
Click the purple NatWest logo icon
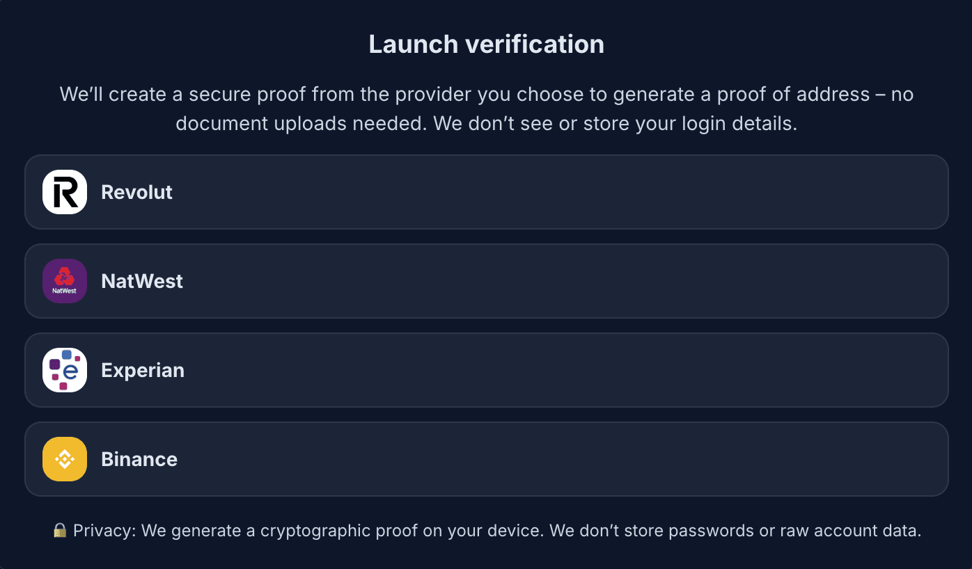(65, 280)
